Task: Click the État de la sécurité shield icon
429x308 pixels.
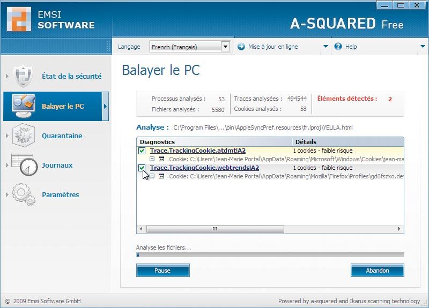Action: point(24,76)
